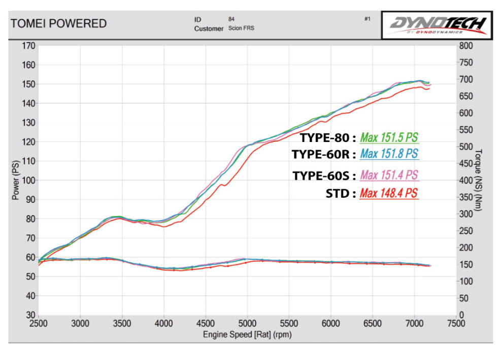Click the TYPE-80 legend label
The image size is (500, 355).
327,137
